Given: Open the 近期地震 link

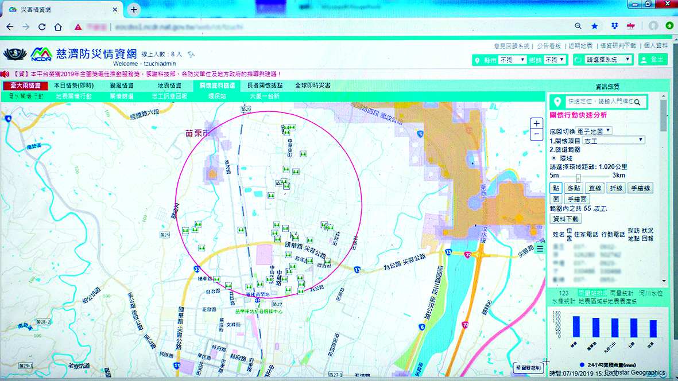Looking at the screenshot, I should tap(581, 46).
